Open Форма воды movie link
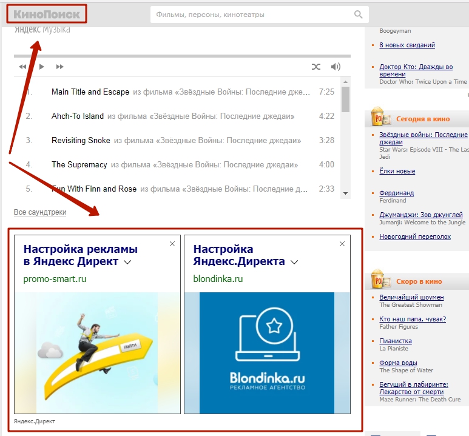The width and height of the screenshot is (469, 436). [x=398, y=363]
